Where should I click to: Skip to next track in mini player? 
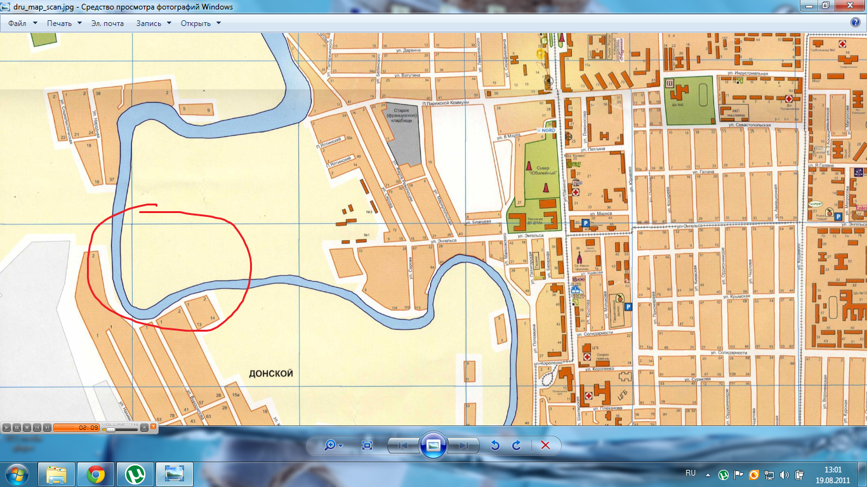48,428
